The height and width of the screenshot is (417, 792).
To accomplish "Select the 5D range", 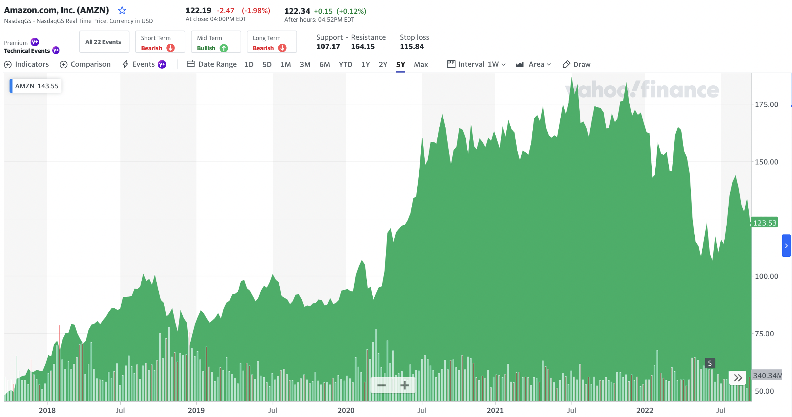I will point(267,64).
